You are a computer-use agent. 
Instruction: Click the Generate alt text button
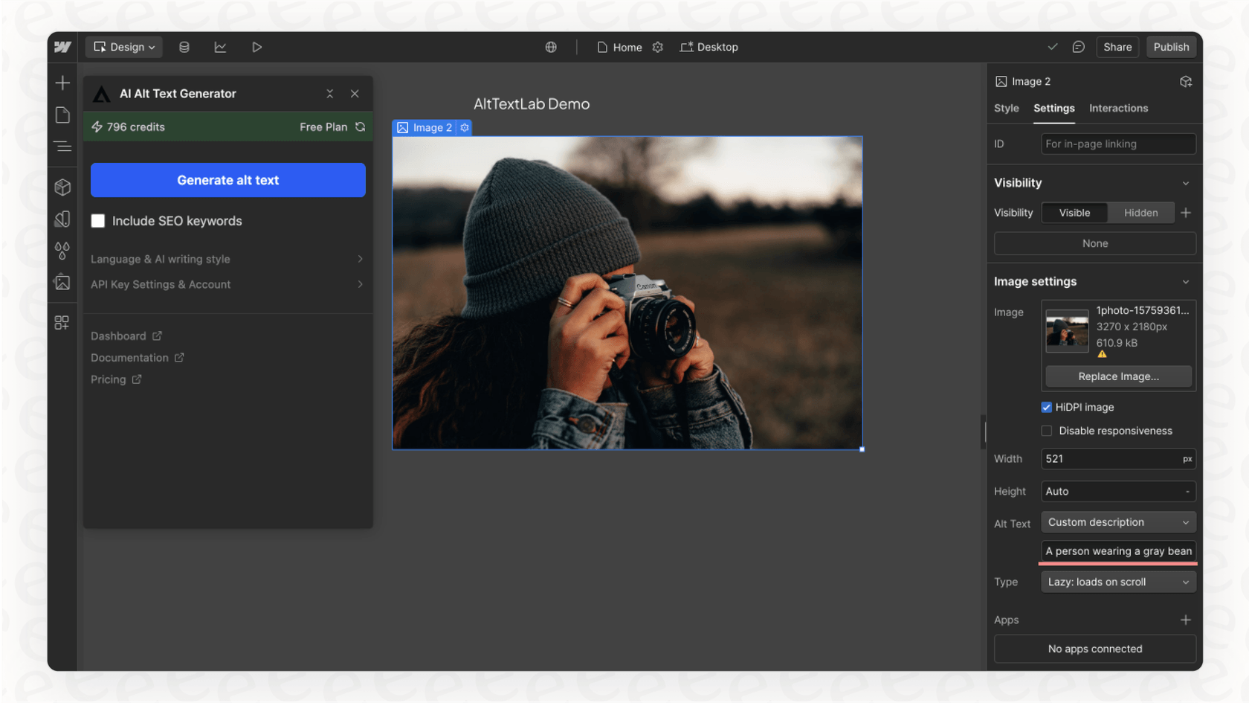[227, 180]
